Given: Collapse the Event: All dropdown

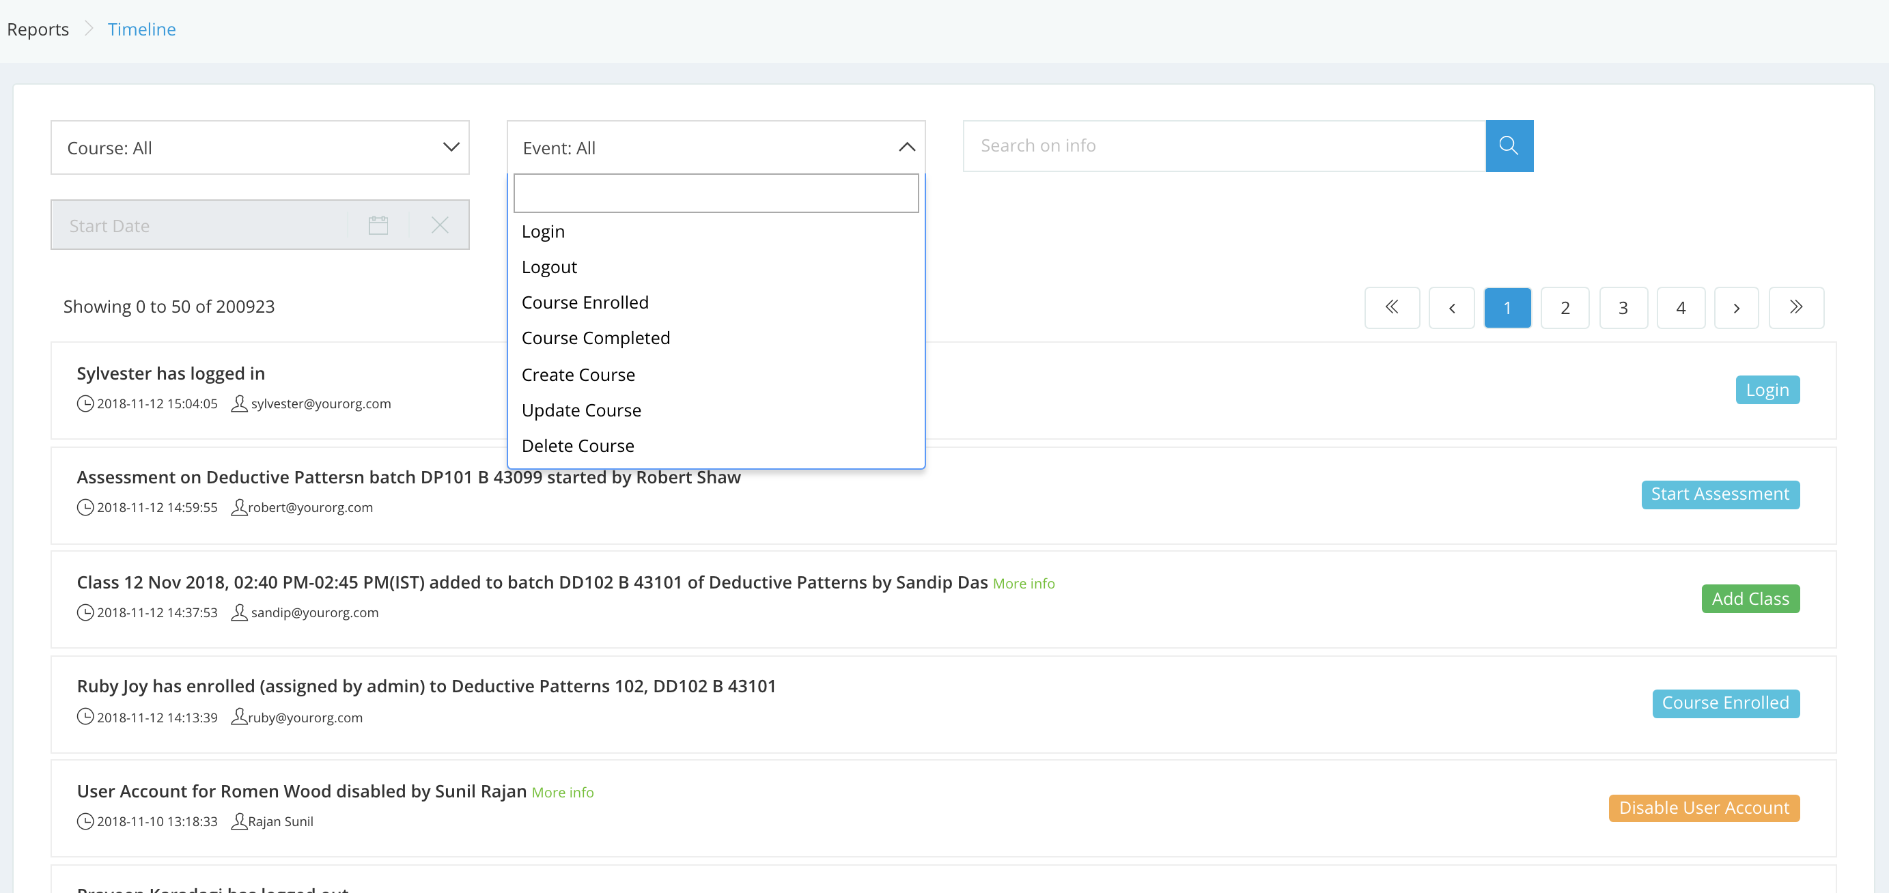Looking at the screenshot, I should [x=716, y=147].
